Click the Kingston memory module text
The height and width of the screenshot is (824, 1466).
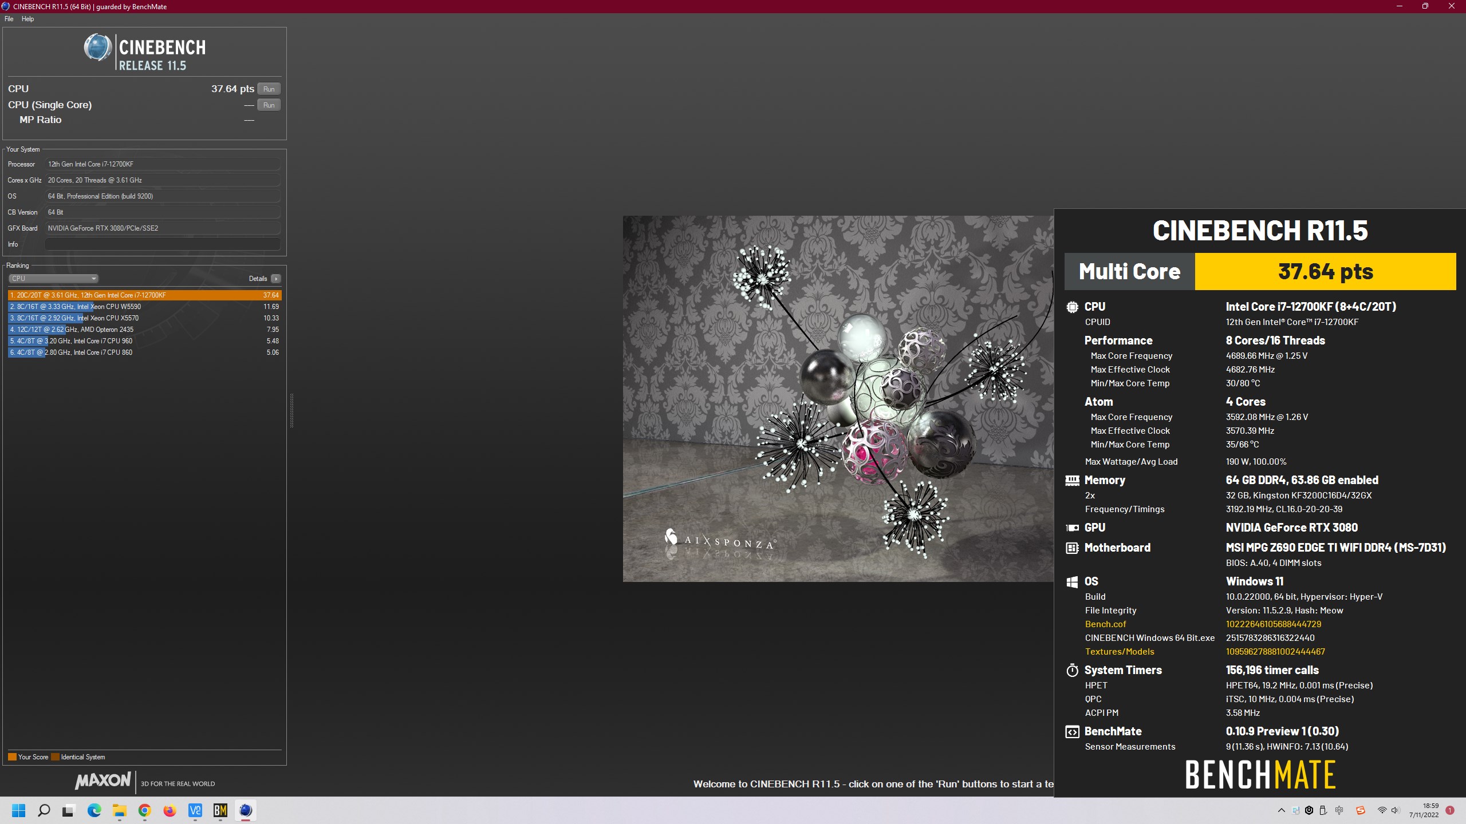click(1298, 496)
